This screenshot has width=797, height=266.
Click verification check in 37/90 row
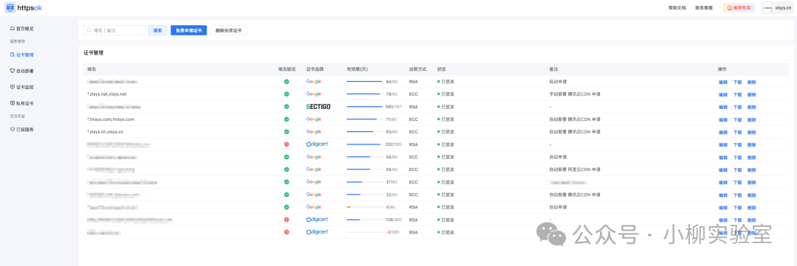coord(286,182)
